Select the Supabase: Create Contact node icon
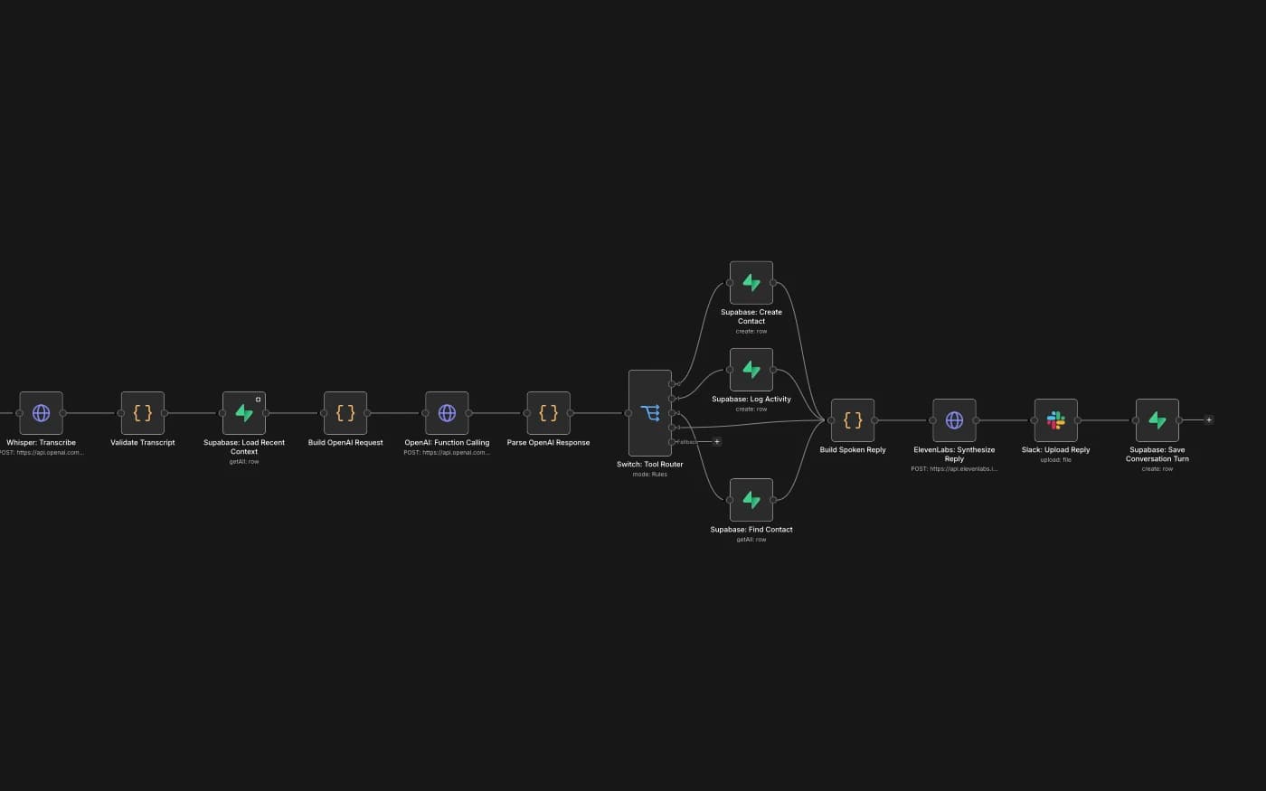This screenshot has height=791, width=1266. point(751,283)
